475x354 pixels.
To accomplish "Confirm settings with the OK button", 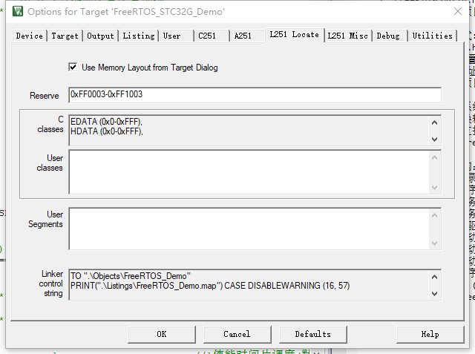I will point(162,334).
